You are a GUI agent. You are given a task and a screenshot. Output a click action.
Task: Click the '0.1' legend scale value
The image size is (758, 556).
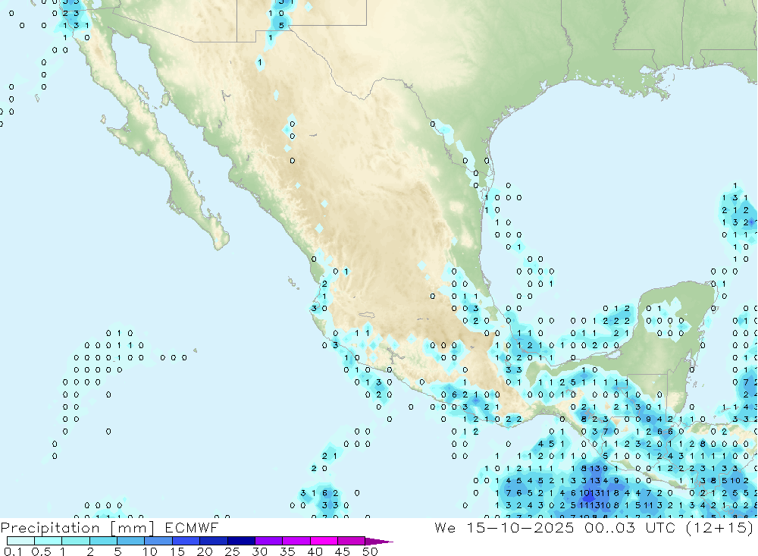click(x=13, y=551)
